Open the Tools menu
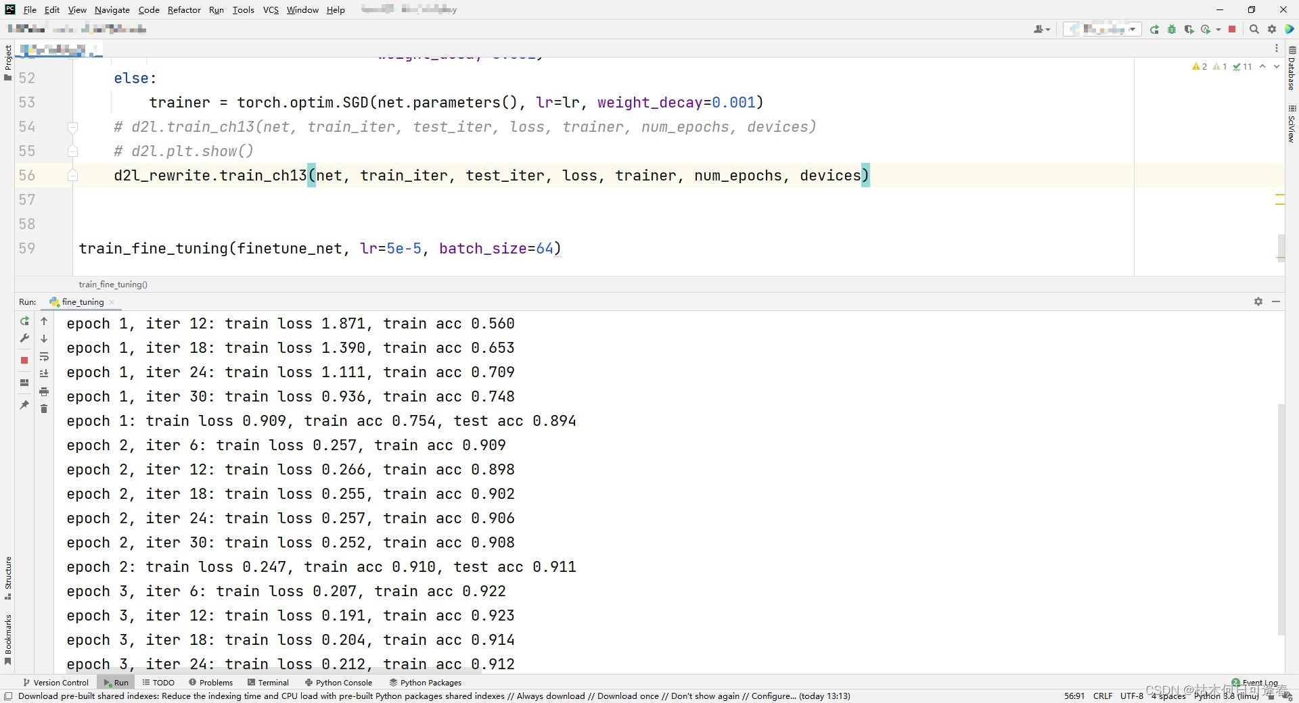This screenshot has width=1299, height=703. [x=243, y=10]
